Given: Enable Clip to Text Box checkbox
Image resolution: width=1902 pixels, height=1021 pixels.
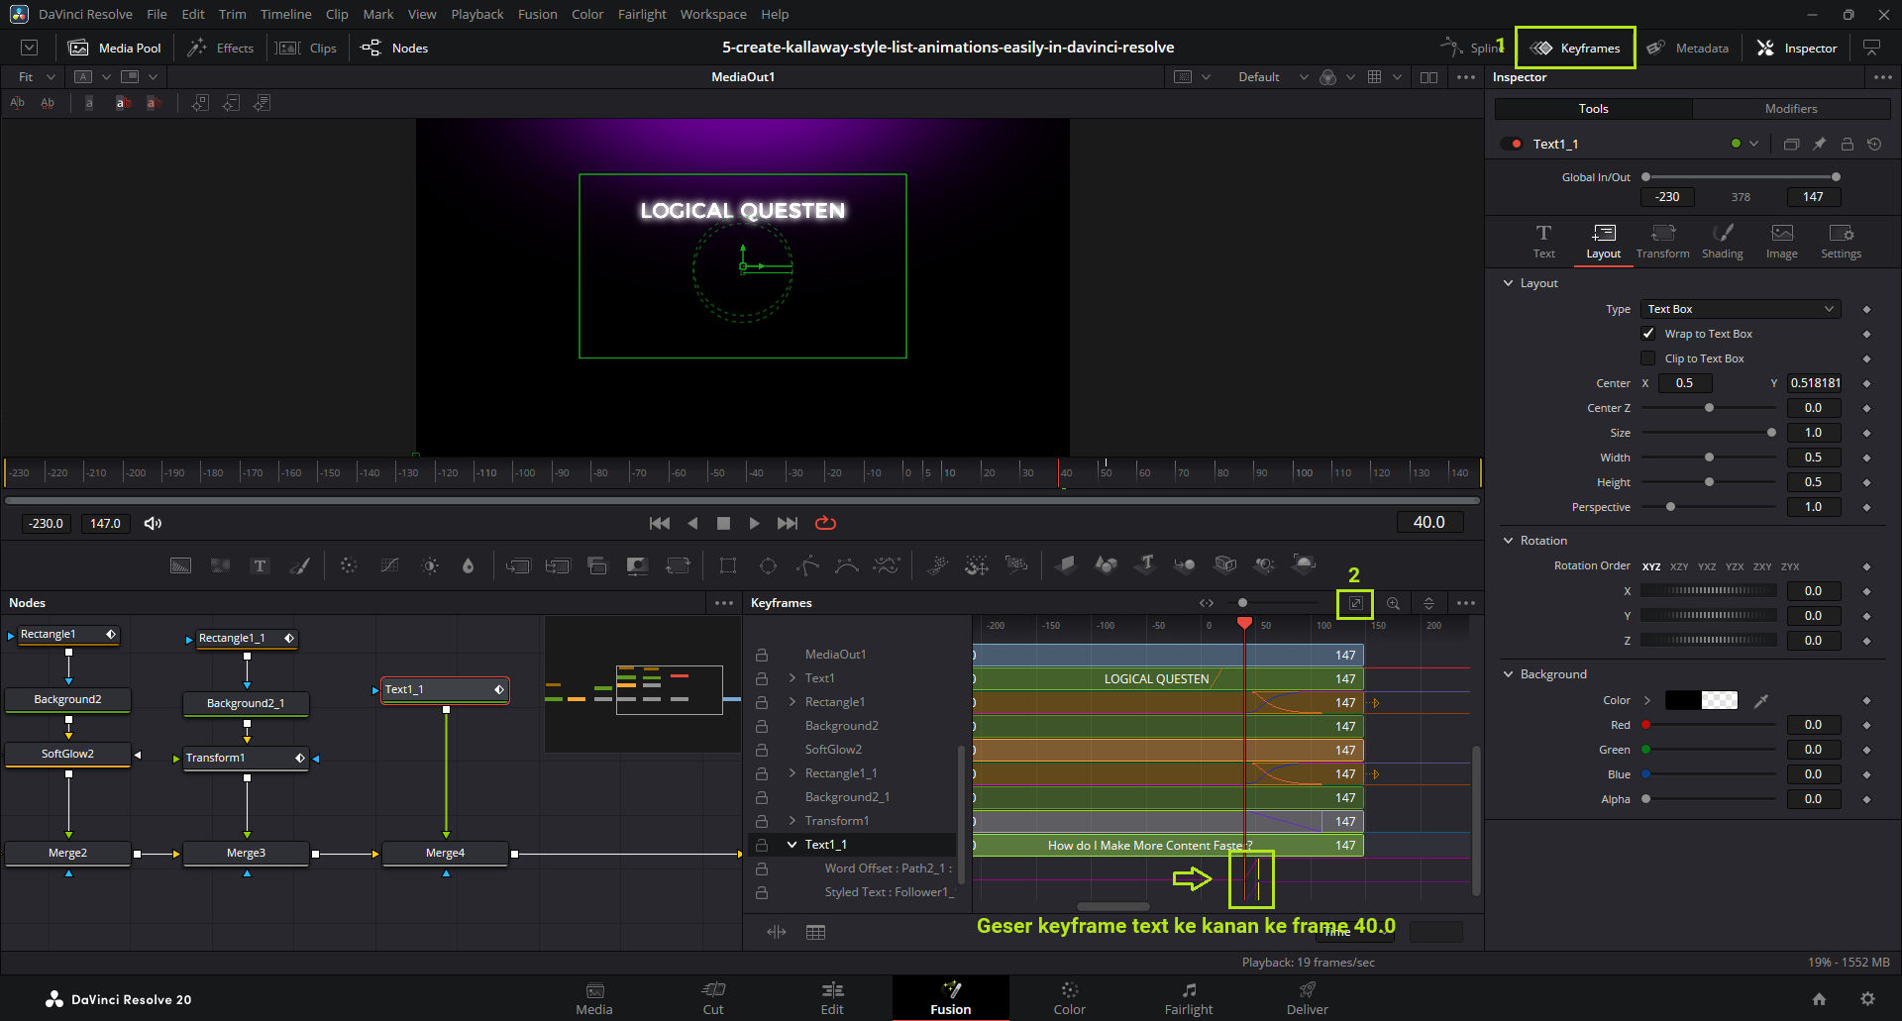Looking at the screenshot, I should [x=1648, y=358].
